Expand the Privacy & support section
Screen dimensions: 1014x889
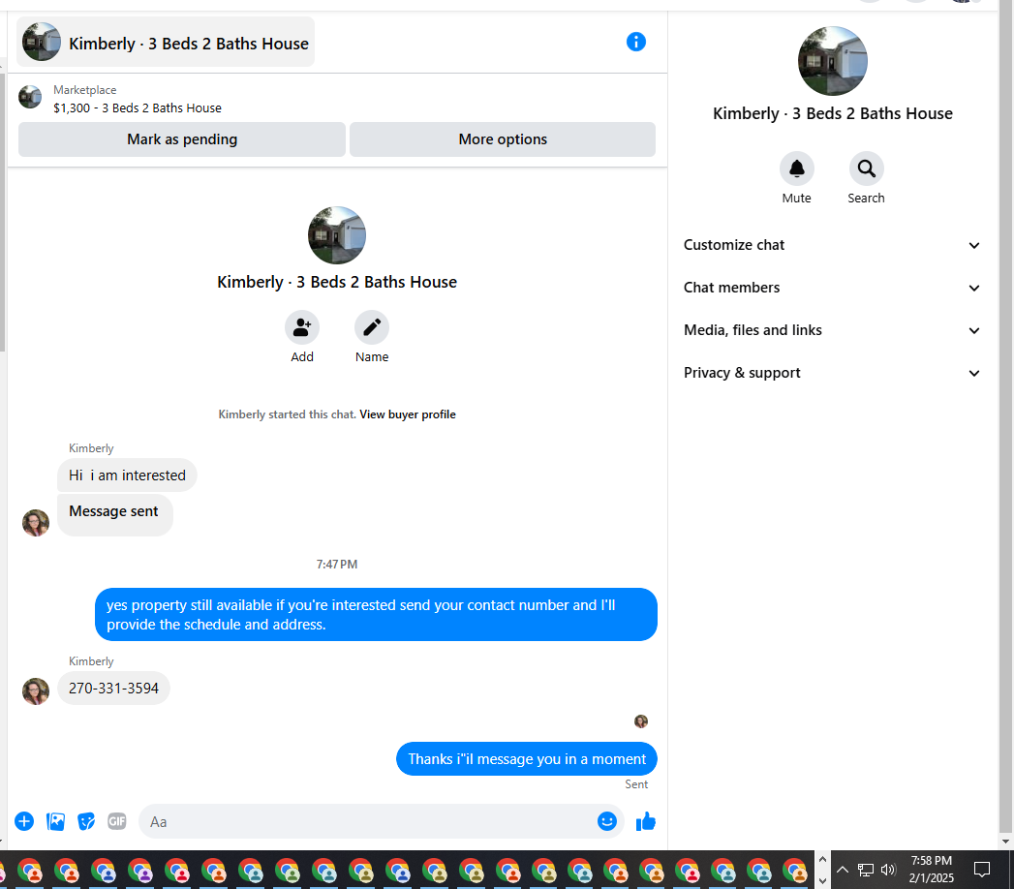[x=832, y=373]
